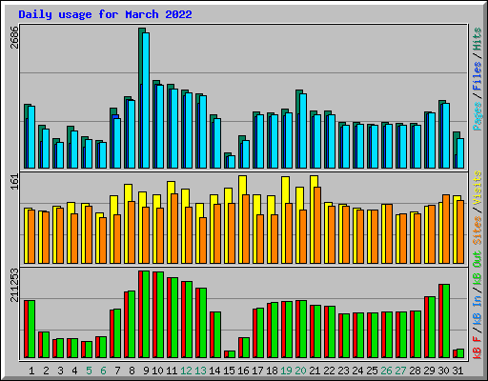
Task: Click the day 30 cyan pages bar
Action: pyautogui.click(x=446, y=135)
